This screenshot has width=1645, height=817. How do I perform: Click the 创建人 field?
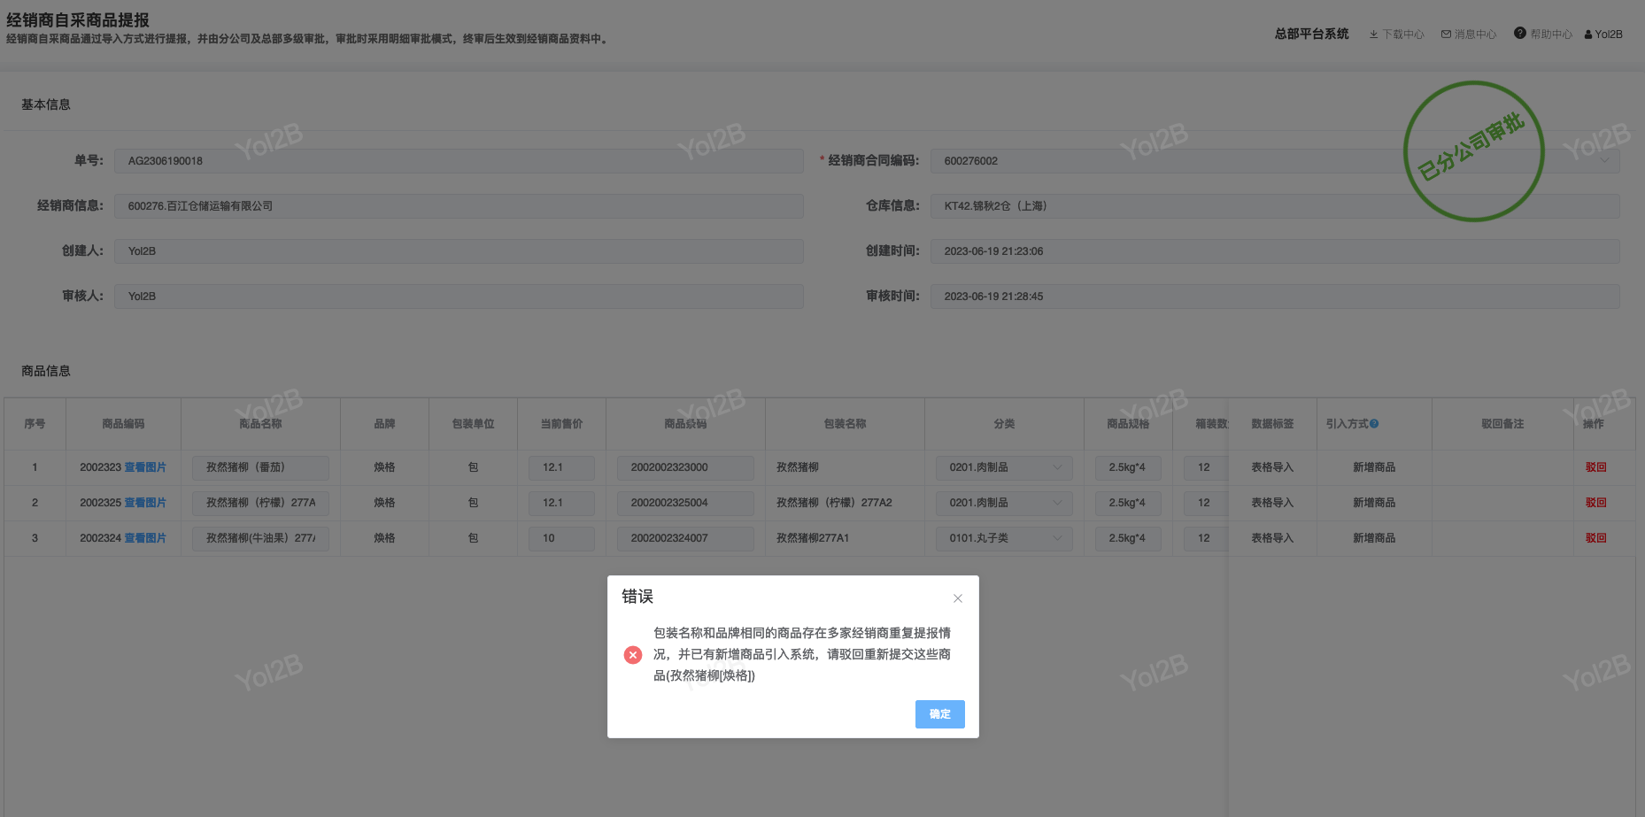click(x=459, y=251)
